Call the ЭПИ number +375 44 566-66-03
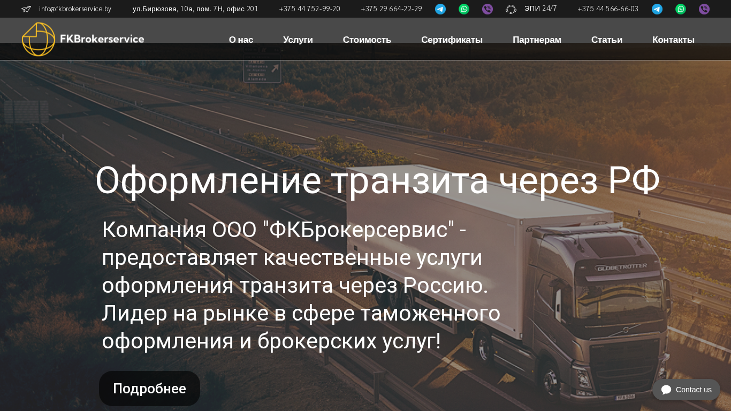 (x=608, y=9)
